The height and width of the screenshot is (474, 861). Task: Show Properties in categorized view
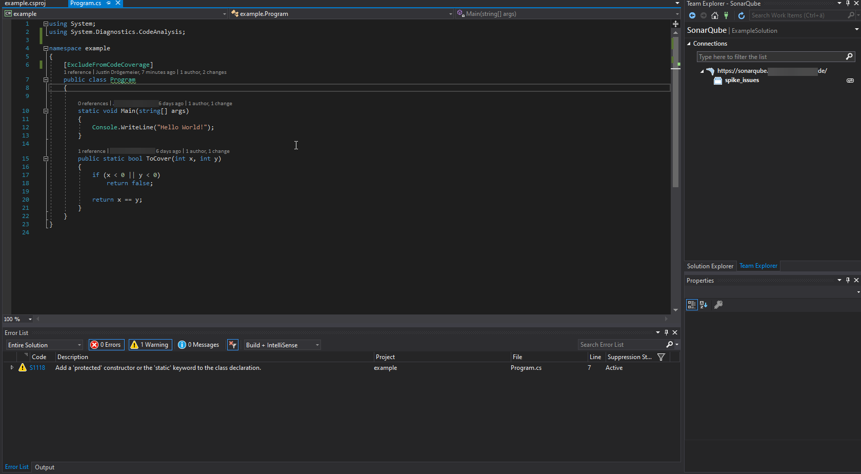pyautogui.click(x=691, y=305)
